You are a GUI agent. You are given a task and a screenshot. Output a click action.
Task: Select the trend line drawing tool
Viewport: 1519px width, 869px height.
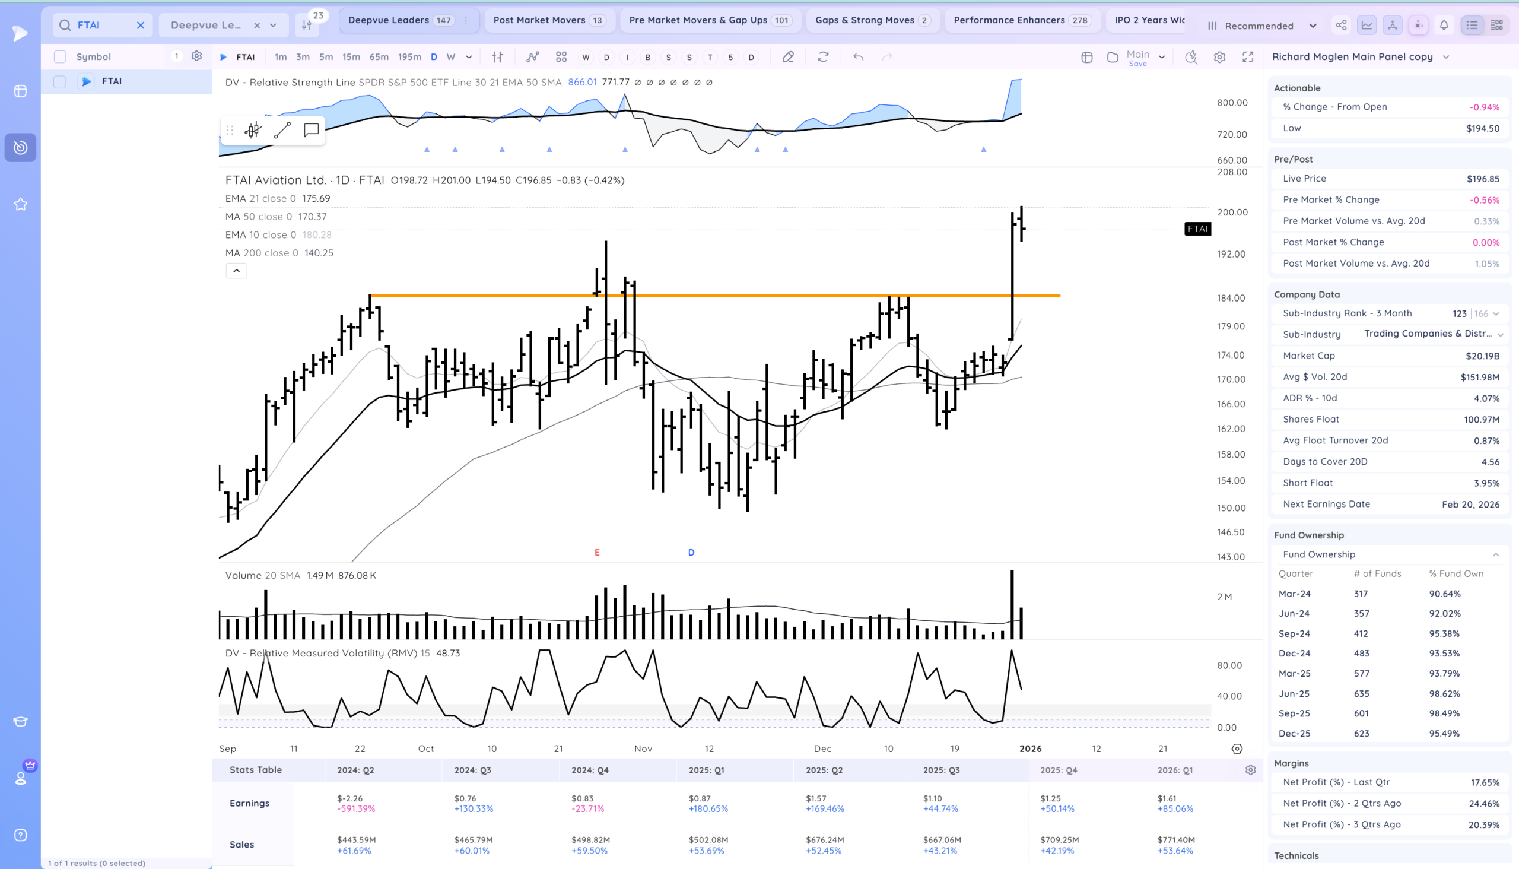[282, 130]
